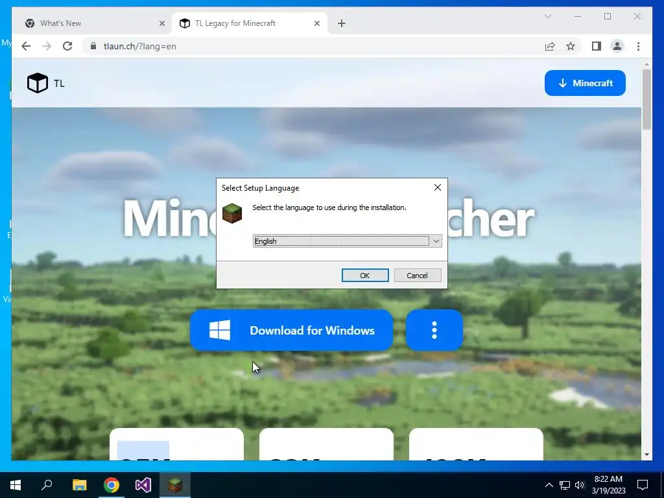Minimize the Chrome window
The height and width of the screenshot is (498, 664).
[x=578, y=16]
